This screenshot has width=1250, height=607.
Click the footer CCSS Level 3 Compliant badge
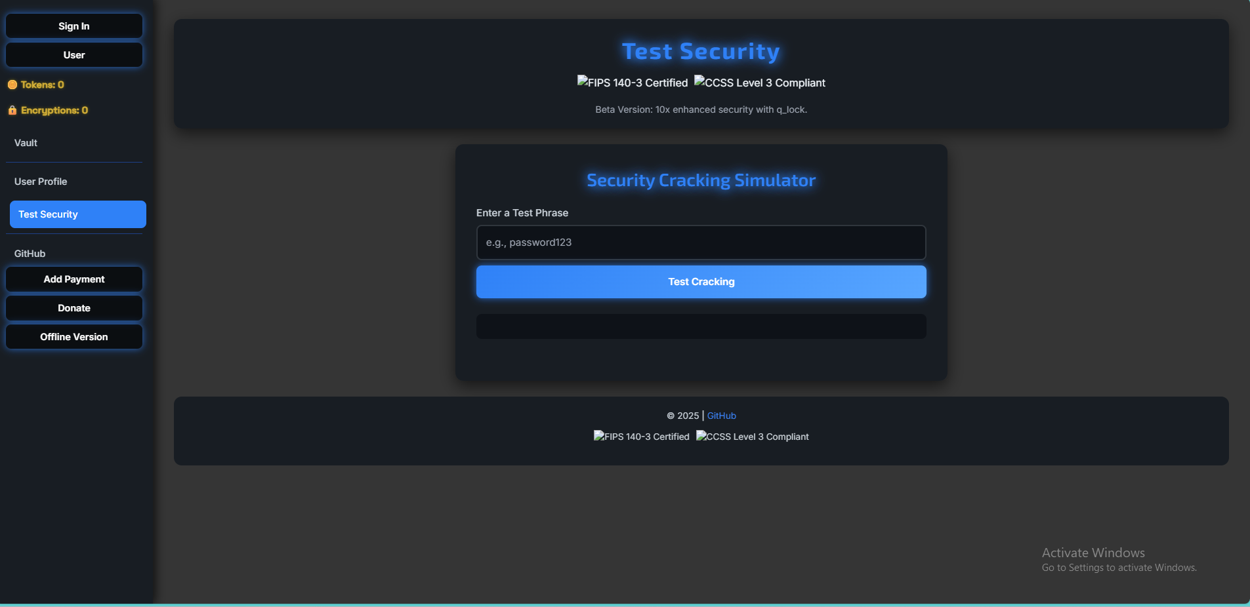pos(752,437)
